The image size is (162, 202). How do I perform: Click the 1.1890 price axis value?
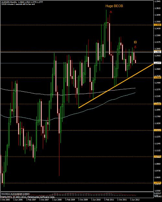pos(157,110)
